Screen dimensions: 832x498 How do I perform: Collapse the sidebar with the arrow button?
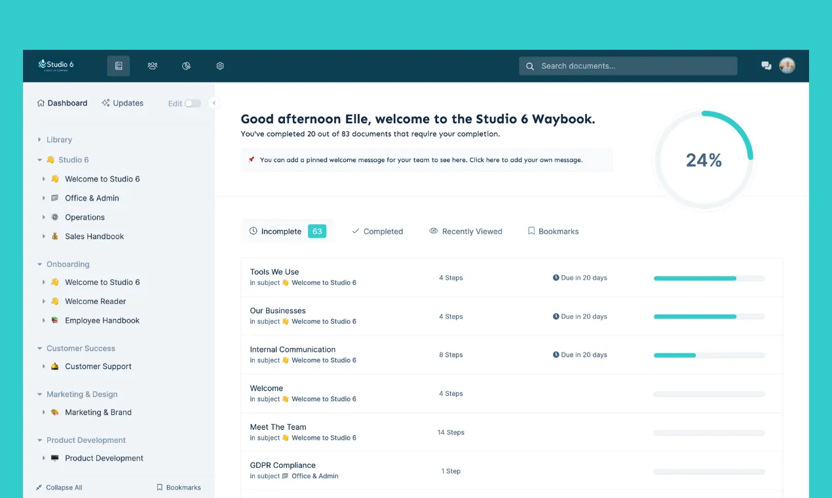click(x=214, y=103)
